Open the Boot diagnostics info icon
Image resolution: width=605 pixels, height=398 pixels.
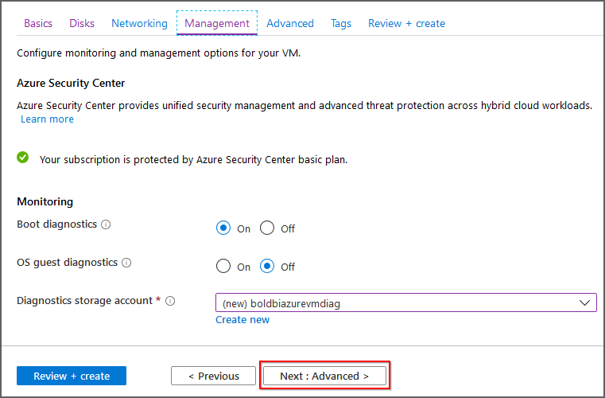106,224
